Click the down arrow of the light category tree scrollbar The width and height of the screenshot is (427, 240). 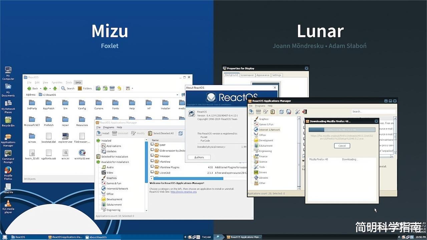[x=146, y=210]
